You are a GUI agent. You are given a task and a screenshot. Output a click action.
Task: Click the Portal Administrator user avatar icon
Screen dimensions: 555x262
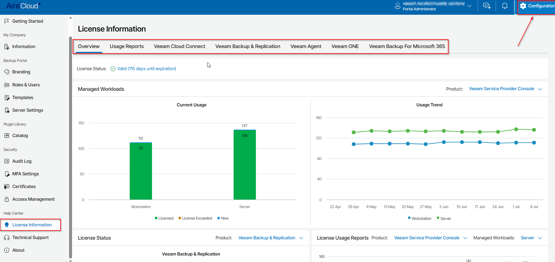tap(398, 6)
